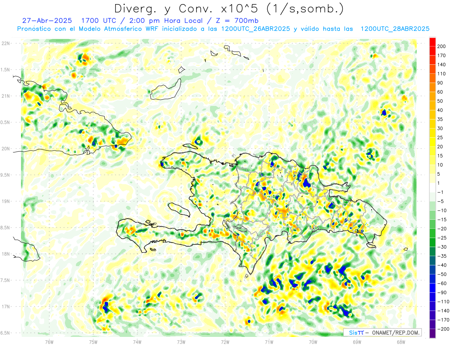
Task: Click the '1200UTC_28ABR2025' valid-until time
Action: (x=395, y=29)
